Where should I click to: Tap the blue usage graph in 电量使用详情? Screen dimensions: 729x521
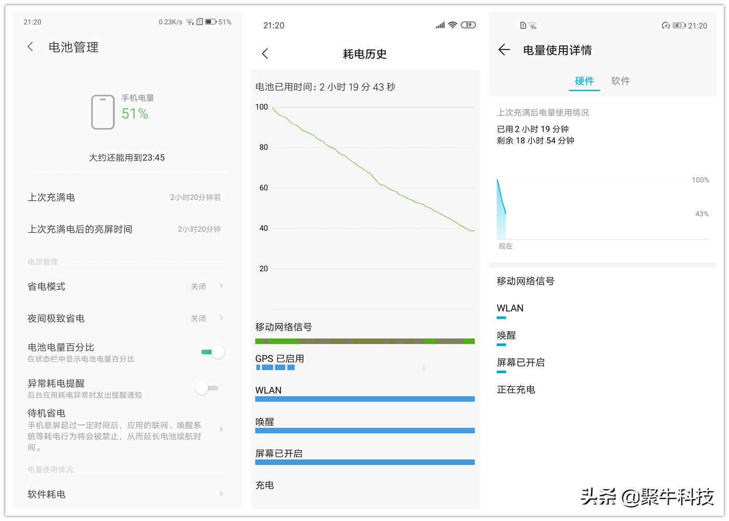click(x=501, y=209)
